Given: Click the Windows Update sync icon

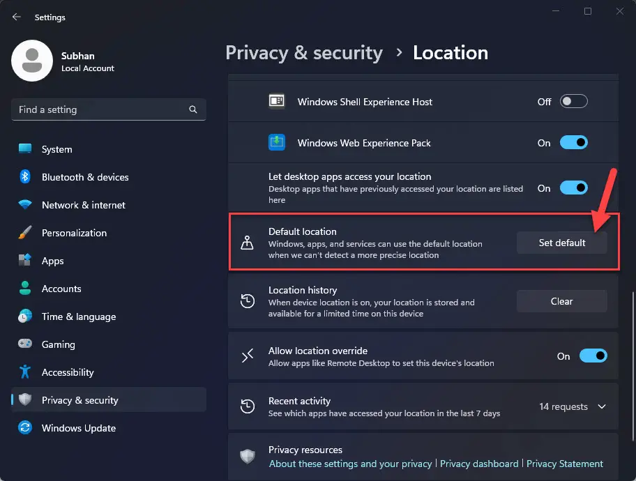Looking at the screenshot, I should coord(25,427).
